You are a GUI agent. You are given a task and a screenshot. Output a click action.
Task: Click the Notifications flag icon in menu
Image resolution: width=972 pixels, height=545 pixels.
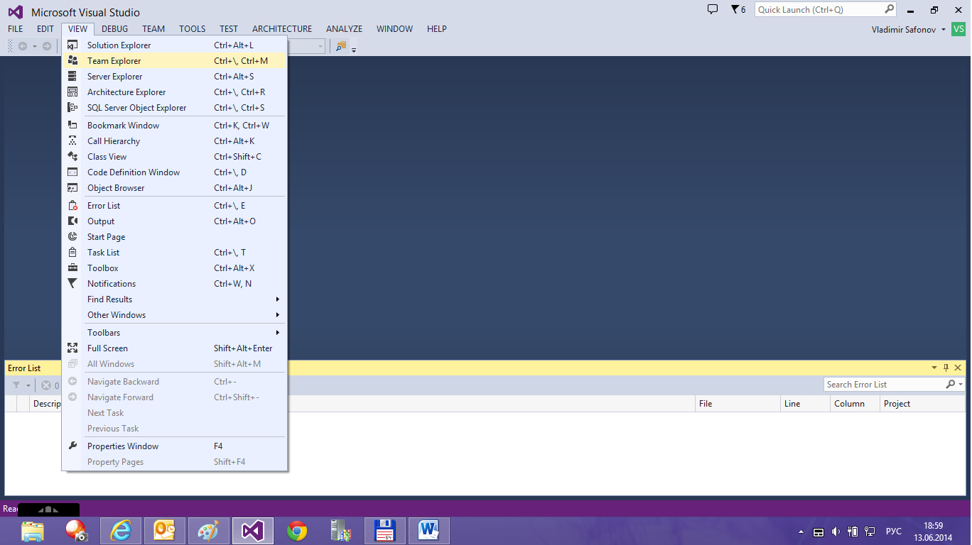tap(72, 284)
